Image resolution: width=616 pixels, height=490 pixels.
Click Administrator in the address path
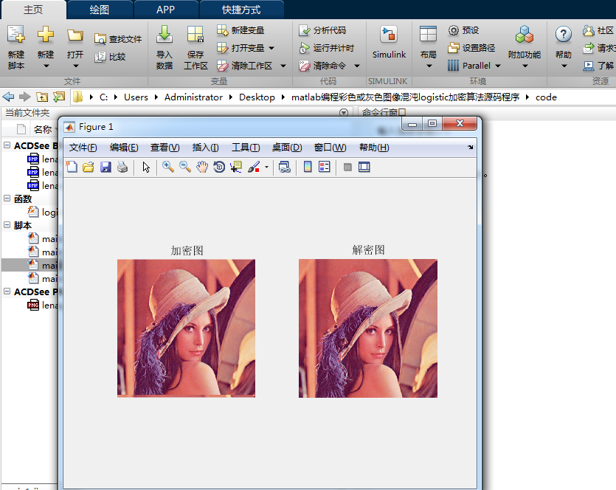pyautogui.click(x=193, y=97)
